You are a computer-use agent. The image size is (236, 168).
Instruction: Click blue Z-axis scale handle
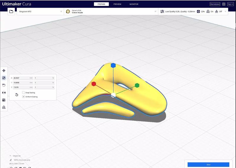(x=113, y=65)
